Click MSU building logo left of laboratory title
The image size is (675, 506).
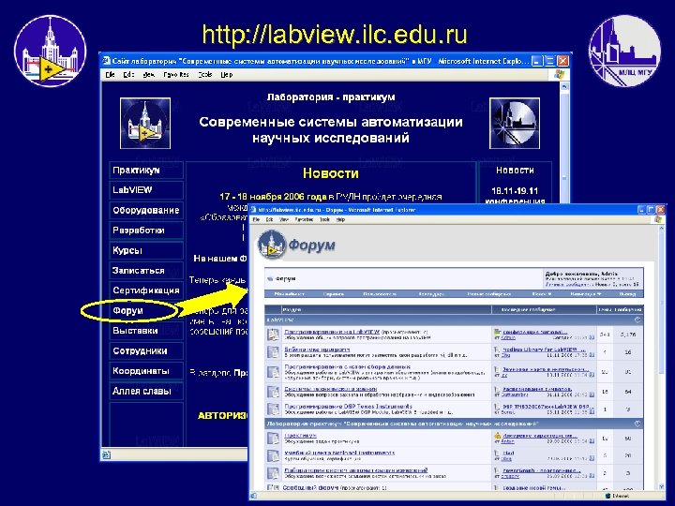tap(145, 123)
